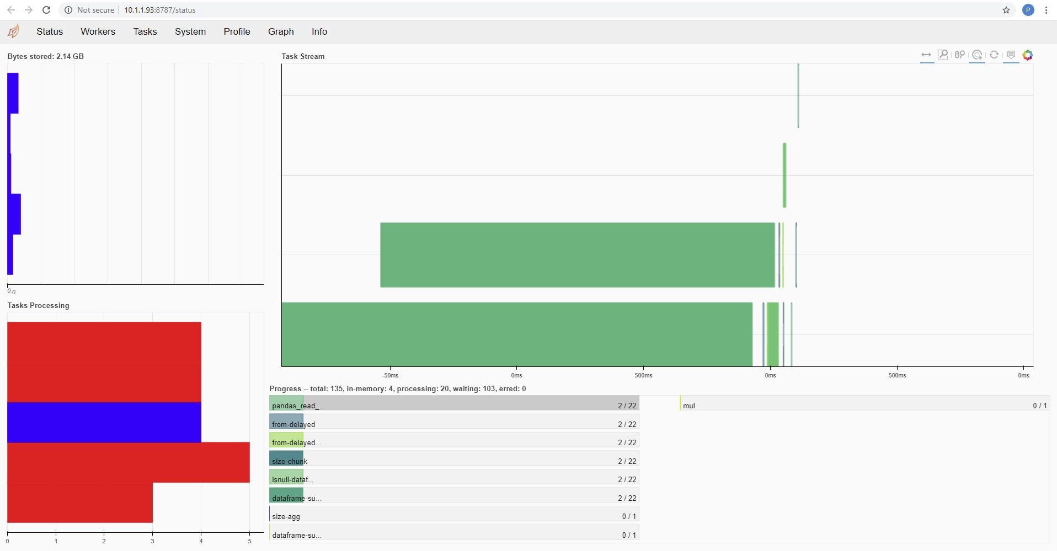Screen dimensions: 1057x551
Task: Bookmark the dashboard page via the star
Action: coord(1006,10)
